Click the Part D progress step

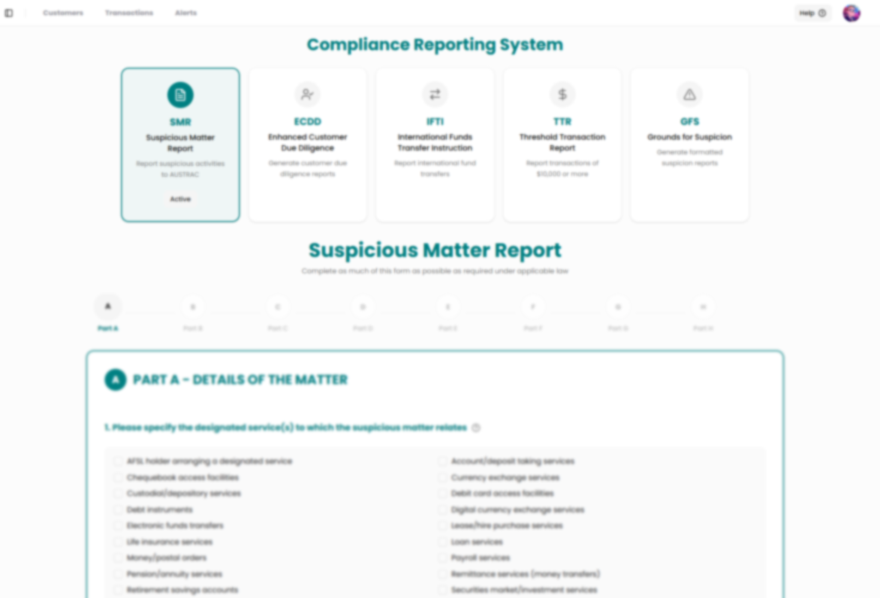click(x=363, y=306)
